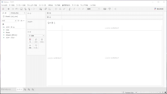Click the 色 (Color) marks card button
The width and height of the screenshot is (167, 94).
click(x=30, y=40)
